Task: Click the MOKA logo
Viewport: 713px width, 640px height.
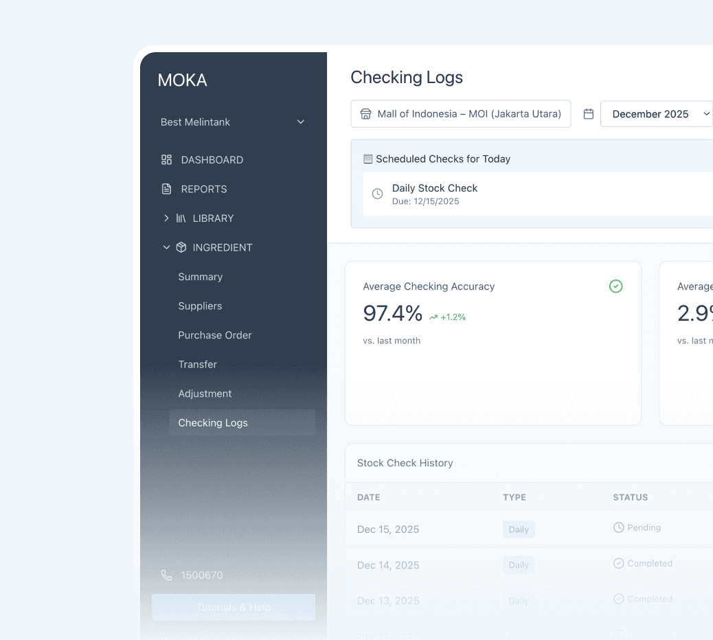Action: 182,80
